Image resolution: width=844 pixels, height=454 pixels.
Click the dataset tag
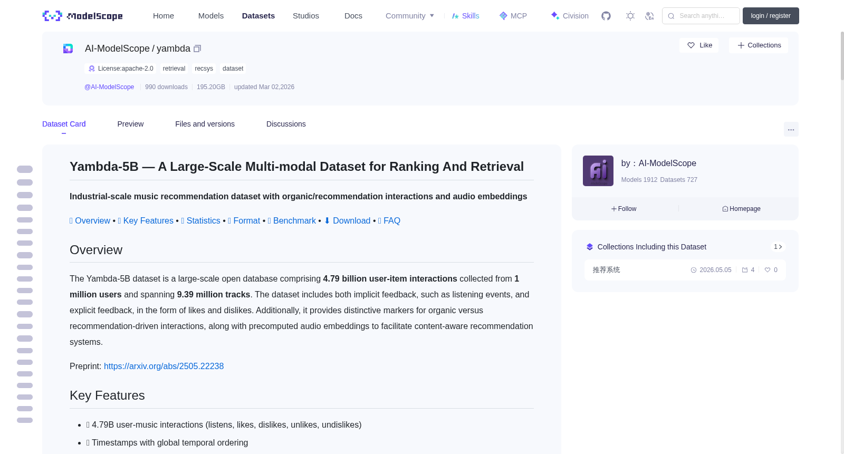(x=233, y=69)
